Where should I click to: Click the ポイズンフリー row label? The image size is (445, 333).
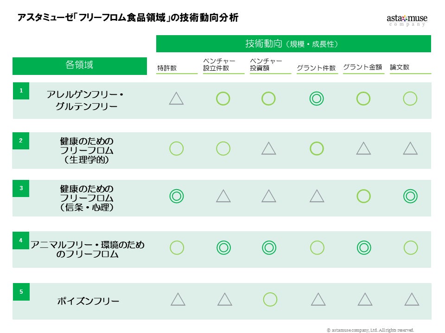click(88, 302)
